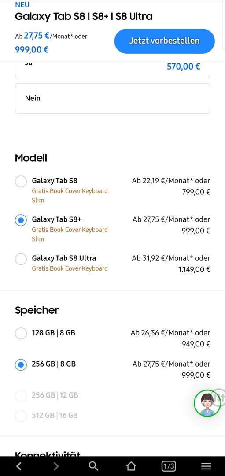This screenshot has width=225, height=476.
Task: Select the 128 GB | 8 GB storage option
Action: [x=21, y=333]
